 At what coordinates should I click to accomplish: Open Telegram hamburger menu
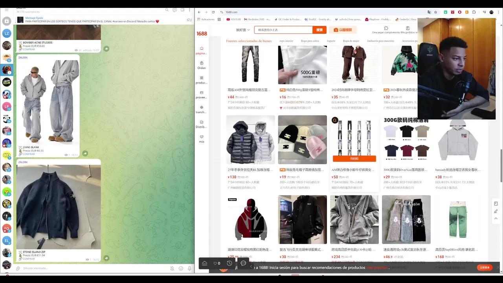(7, 9)
